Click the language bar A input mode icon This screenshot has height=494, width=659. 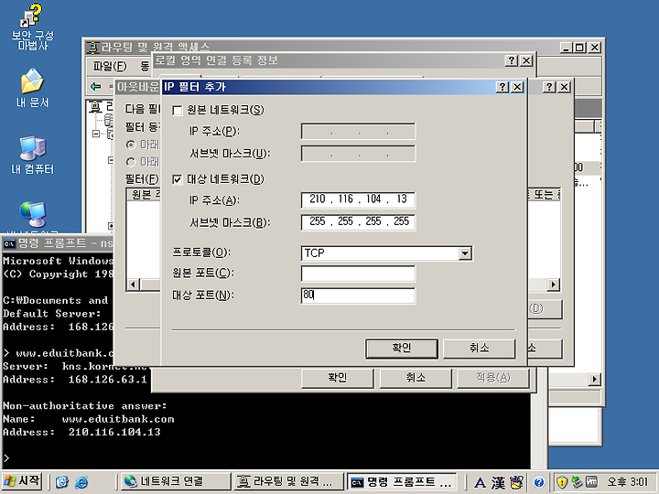(480, 482)
